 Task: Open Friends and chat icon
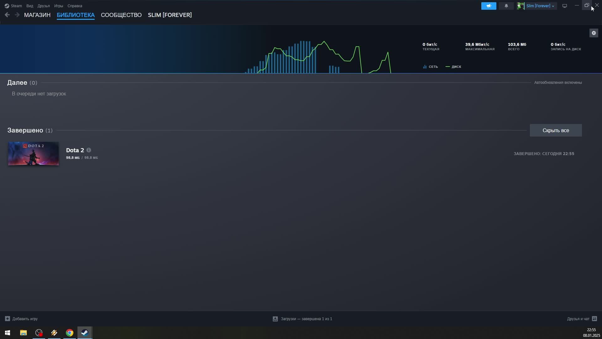594,319
